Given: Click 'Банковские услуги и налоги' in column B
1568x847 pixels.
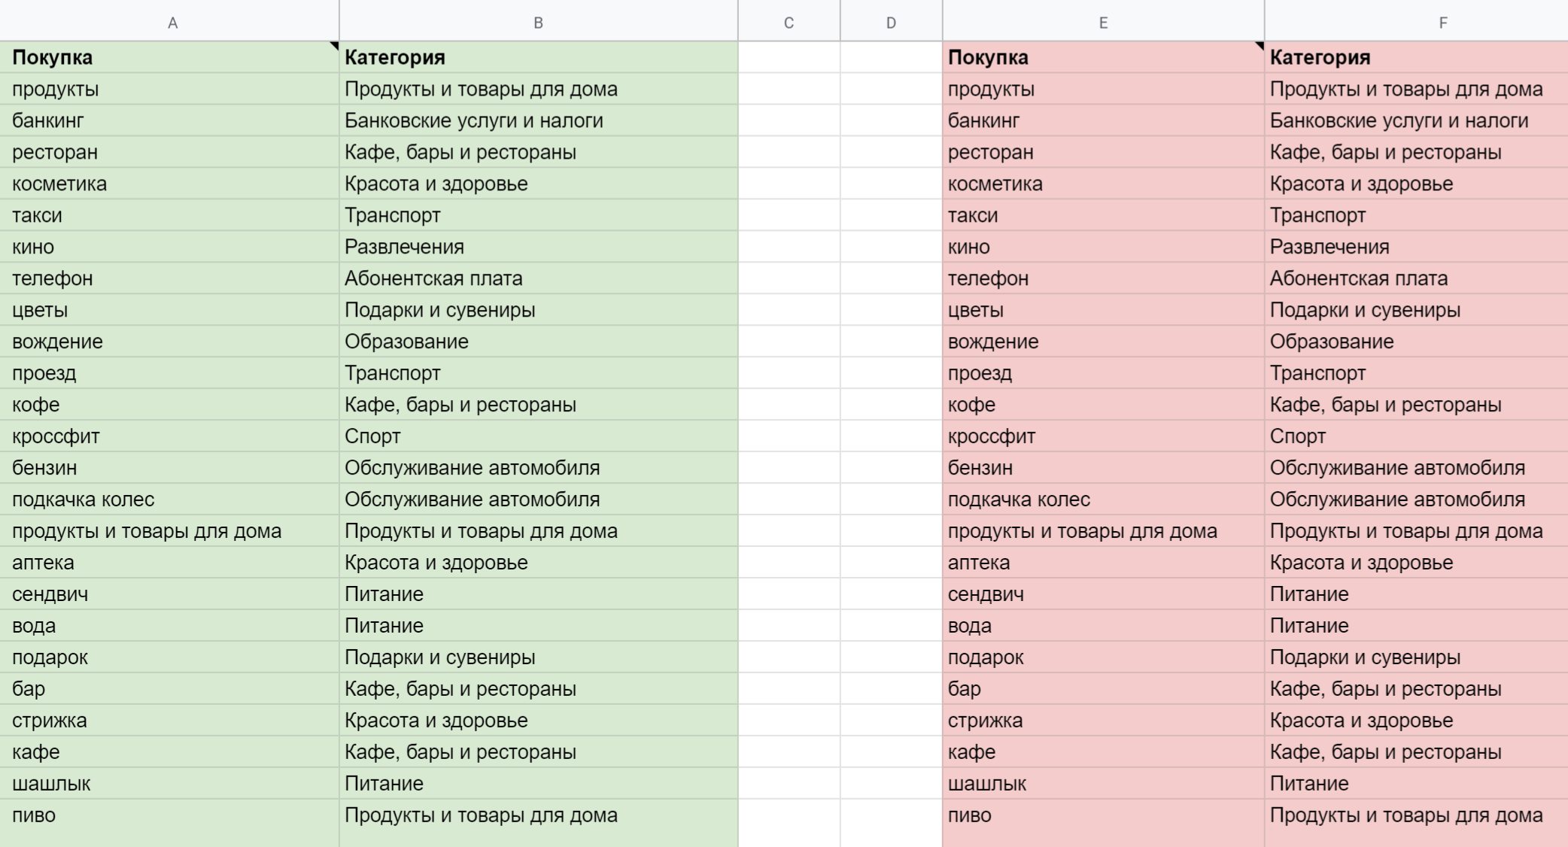Looking at the screenshot, I should point(539,120).
